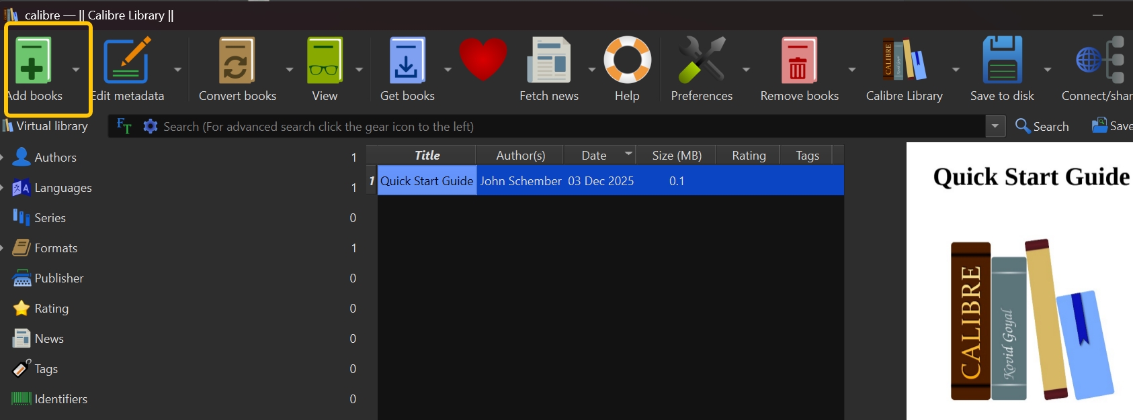The height and width of the screenshot is (420, 1133).
Task: Open Remove books dropdown arrow
Action: pyautogui.click(x=852, y=69)
